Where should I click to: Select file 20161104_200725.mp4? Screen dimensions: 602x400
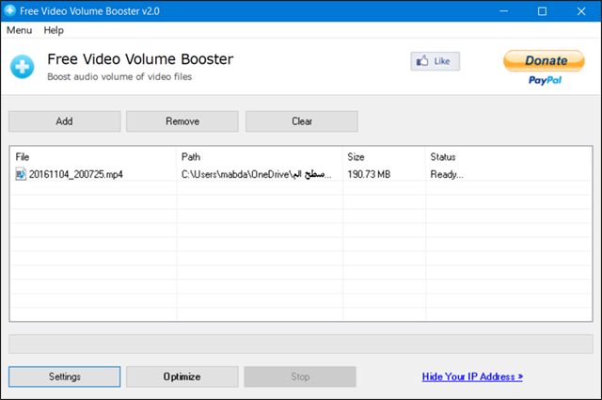click(x=75, y=174)
